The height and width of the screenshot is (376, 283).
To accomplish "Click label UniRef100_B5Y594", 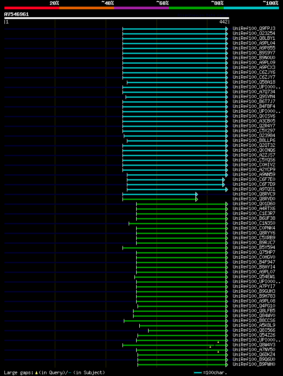I will (254, 247).
